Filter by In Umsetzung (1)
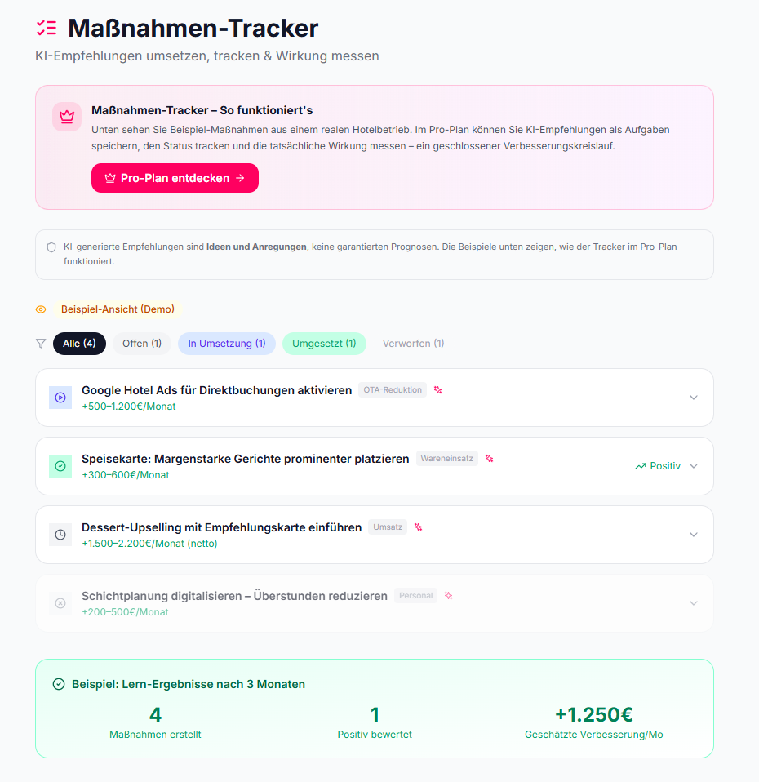Screen dimensions: 759x782 point(227,344)
